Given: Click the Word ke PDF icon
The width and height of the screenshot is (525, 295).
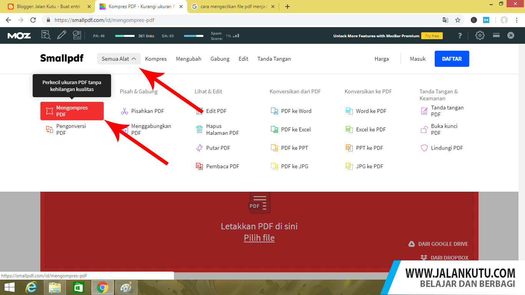Looking at the screenshot, I should coord(349,111).
